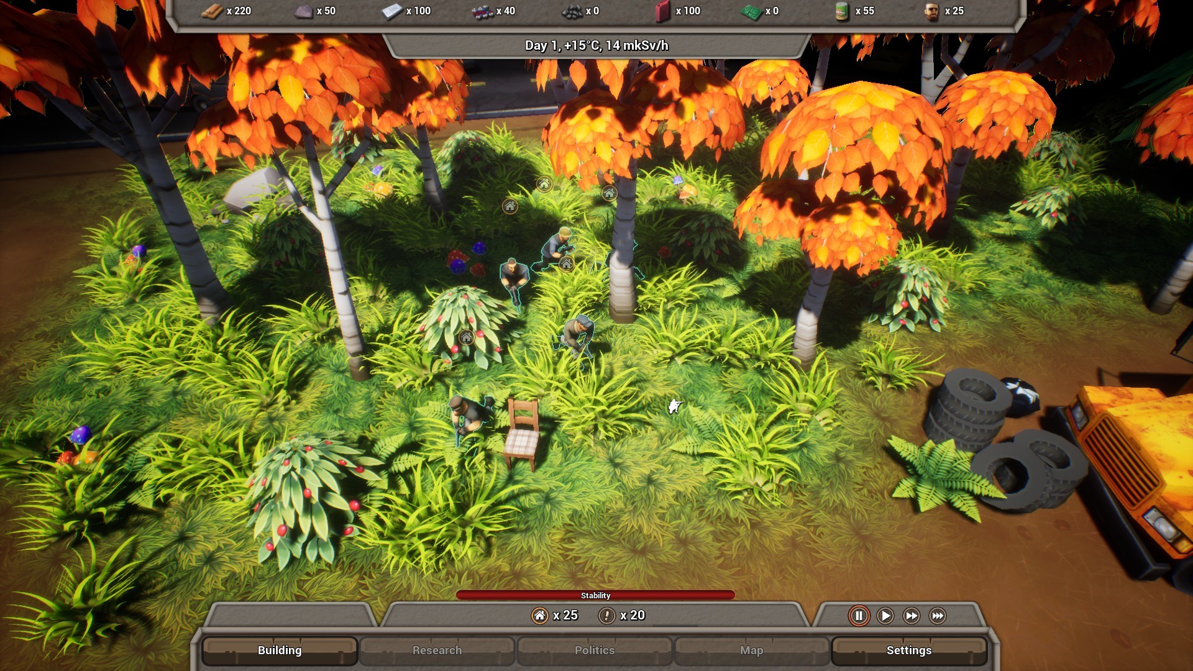Viewport: 1193px width, 671px height.
Task: Click the green circuit board icon
Action: [751, 11]
